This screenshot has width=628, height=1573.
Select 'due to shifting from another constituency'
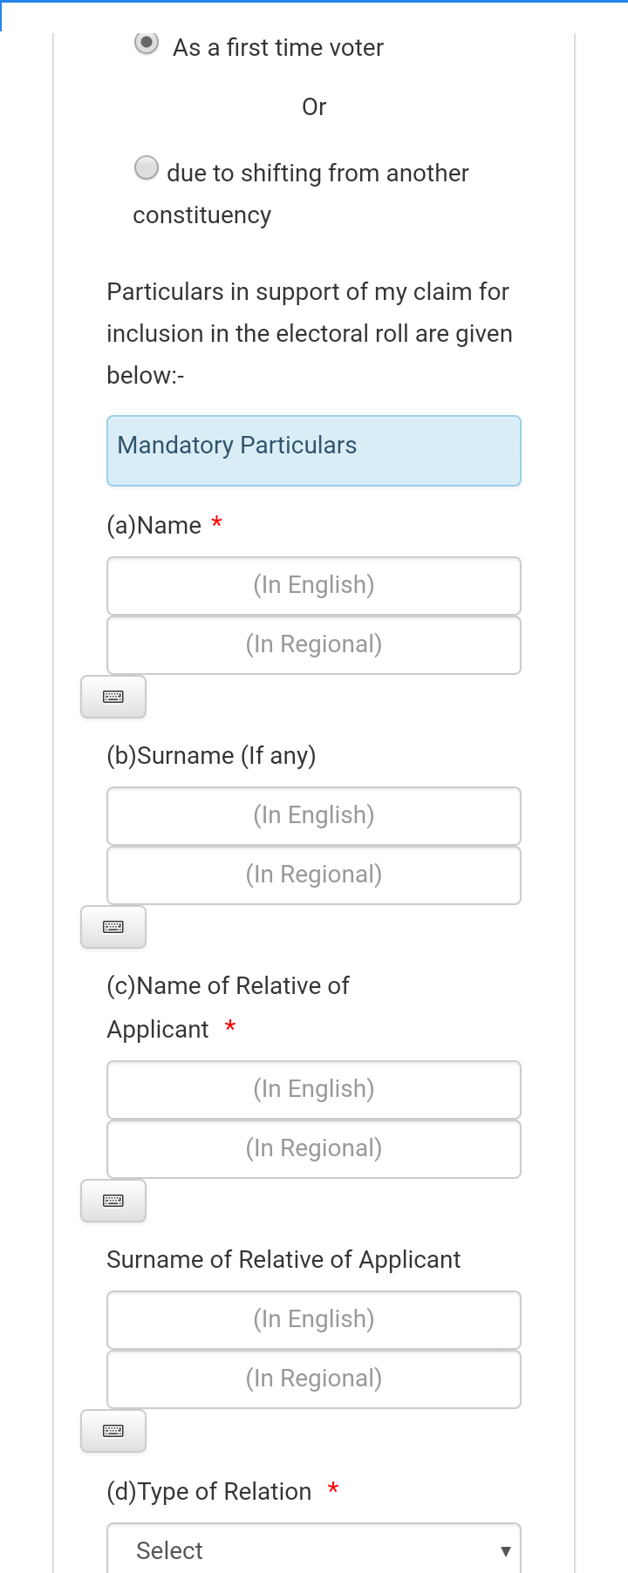pos(147,167)
